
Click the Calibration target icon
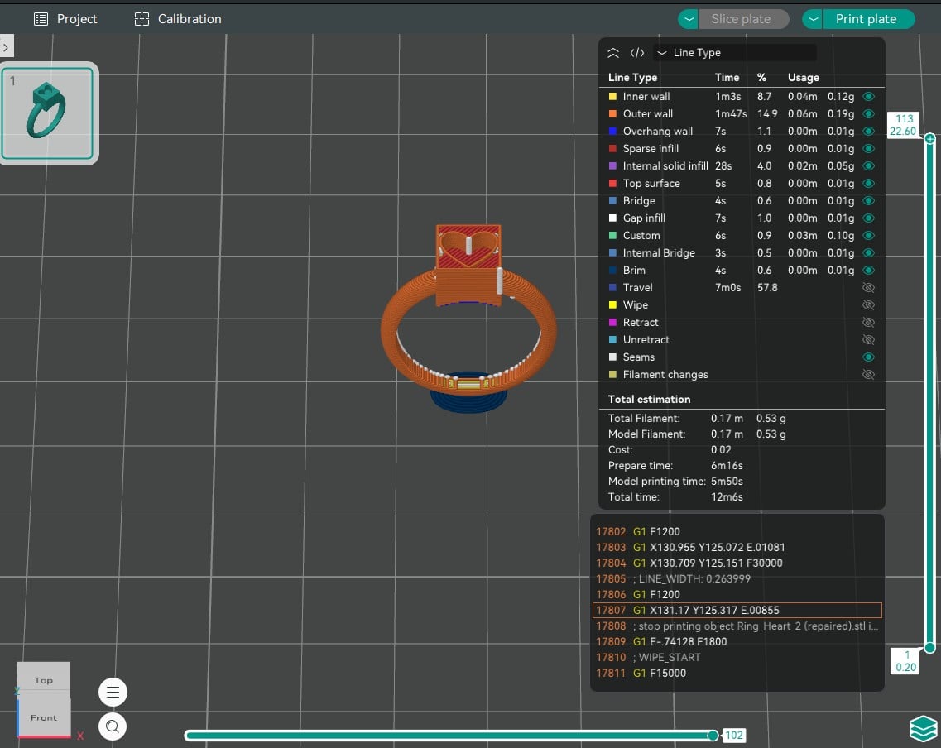coord(142,19)
